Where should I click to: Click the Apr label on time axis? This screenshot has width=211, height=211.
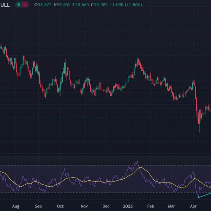pos(193,206)
